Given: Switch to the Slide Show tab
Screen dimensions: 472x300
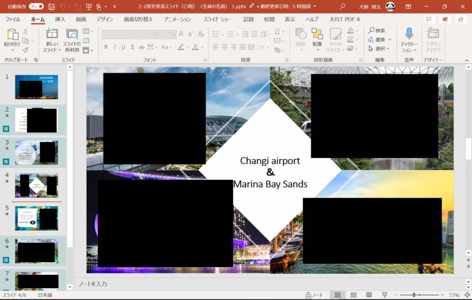Looking at the screenshot, I should 218,19.
